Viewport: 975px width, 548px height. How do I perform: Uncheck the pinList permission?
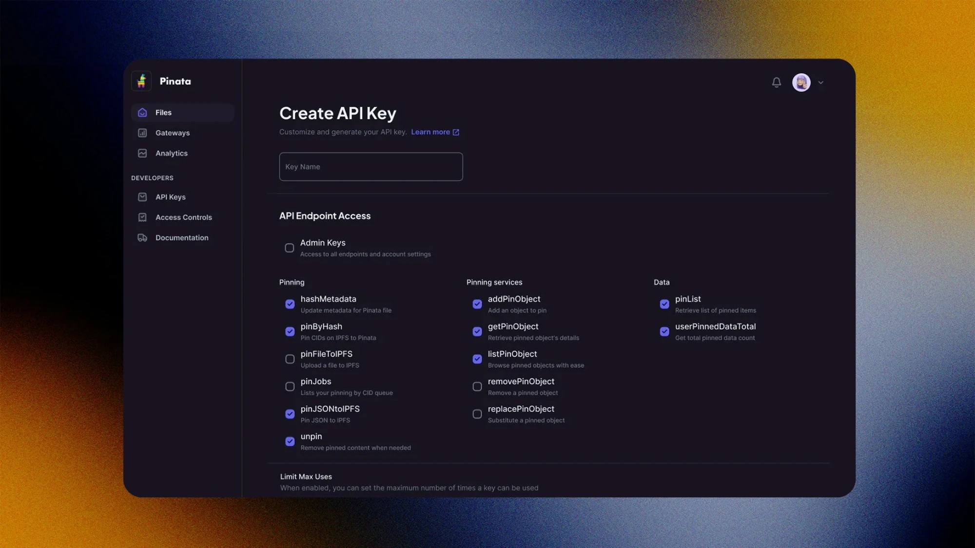point(664,304)
